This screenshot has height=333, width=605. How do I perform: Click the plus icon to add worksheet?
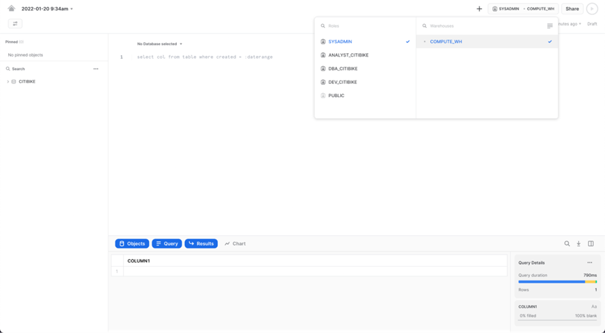point(479,9)
